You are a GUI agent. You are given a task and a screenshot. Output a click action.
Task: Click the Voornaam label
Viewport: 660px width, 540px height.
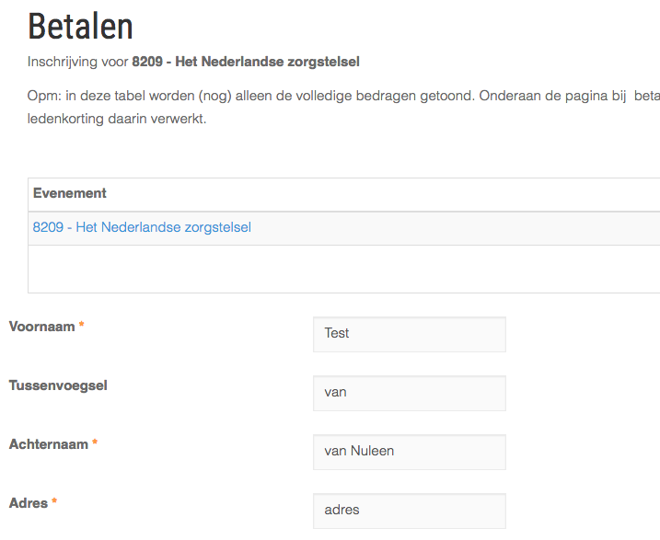(41, 327)
